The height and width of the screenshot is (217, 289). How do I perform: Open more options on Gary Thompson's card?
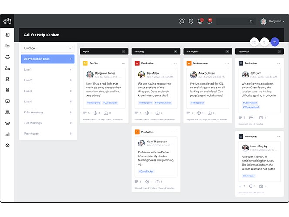[x=175, y=132]
